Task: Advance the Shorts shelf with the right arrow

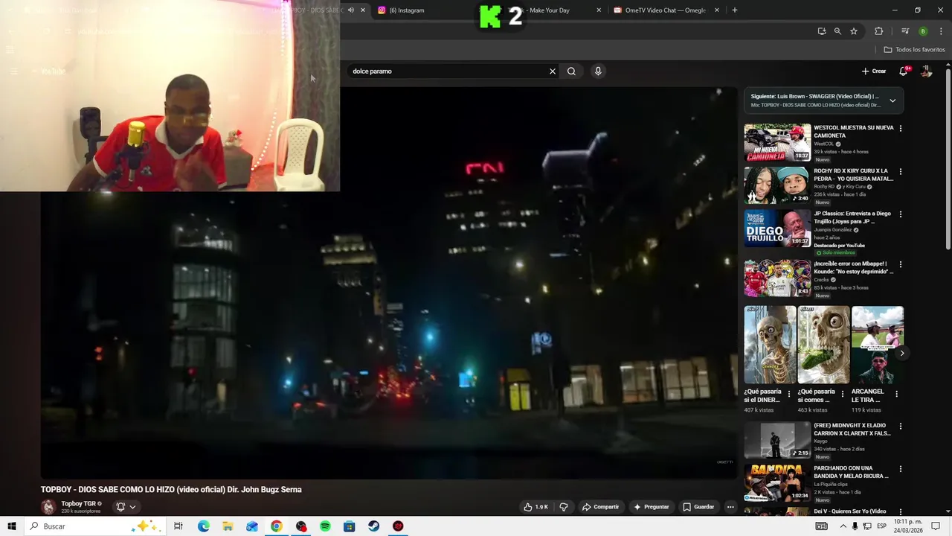Action: click(x=902, y=353)
